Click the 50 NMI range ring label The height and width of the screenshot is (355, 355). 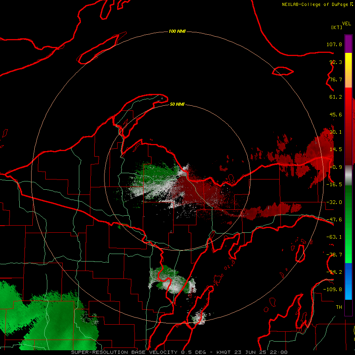point(177,104)
